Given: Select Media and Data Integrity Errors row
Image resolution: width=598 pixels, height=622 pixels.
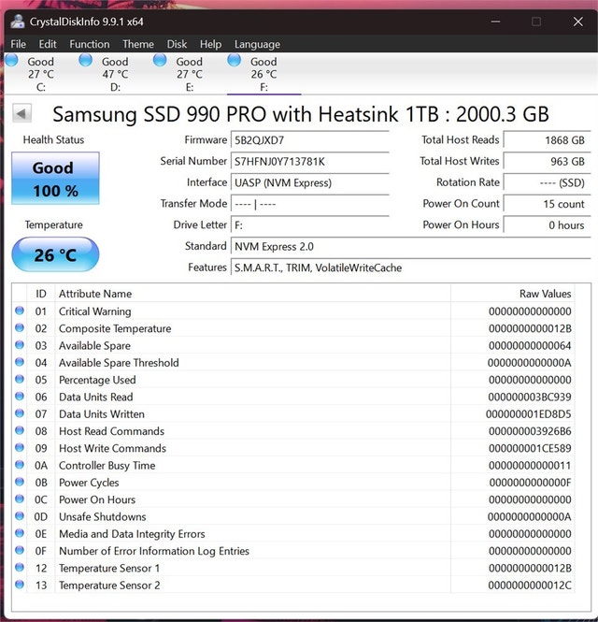Looking at the screenshot, I should click(x=293, y=534).
